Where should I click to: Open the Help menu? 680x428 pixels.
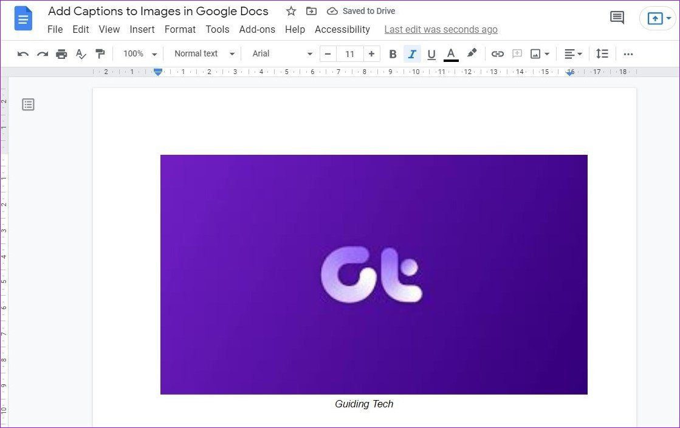295,30
